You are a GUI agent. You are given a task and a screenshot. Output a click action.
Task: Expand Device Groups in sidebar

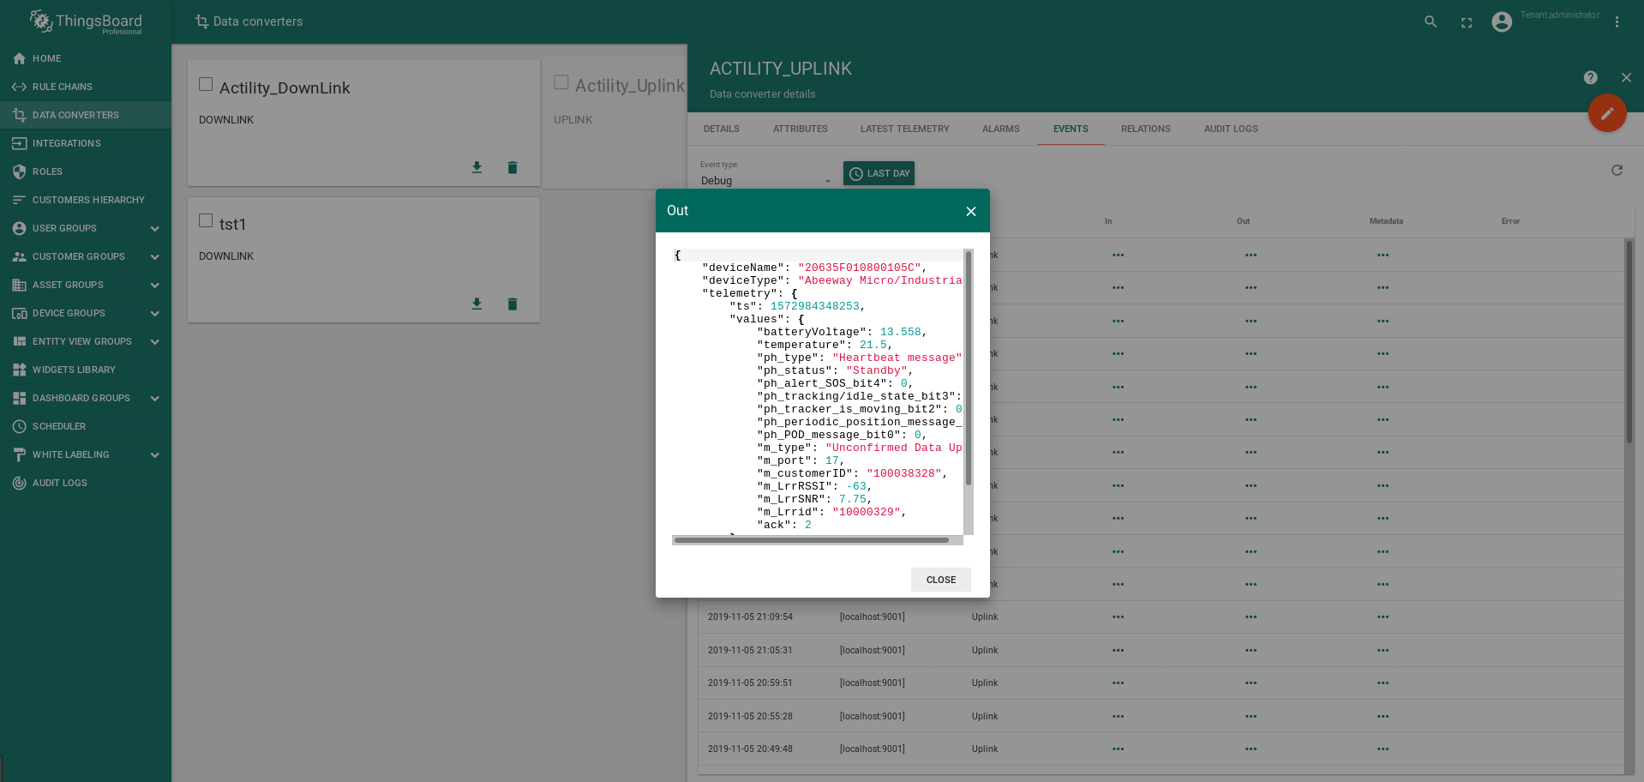[155, 313]
